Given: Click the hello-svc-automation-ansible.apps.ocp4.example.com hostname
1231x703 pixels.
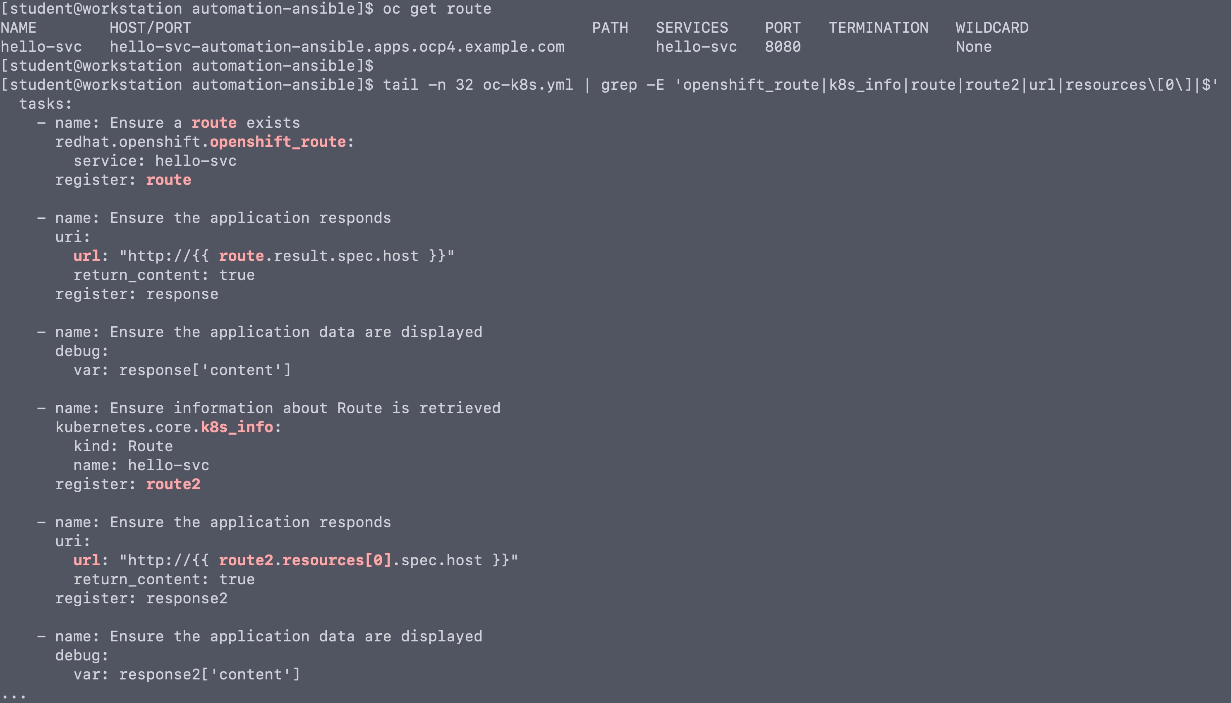Looking at the screenshot, I should 337,47.
